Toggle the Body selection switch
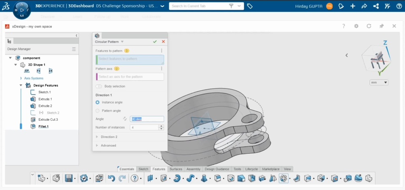The width and height of the screenshot is (405, 190). (x=99, y=86)
